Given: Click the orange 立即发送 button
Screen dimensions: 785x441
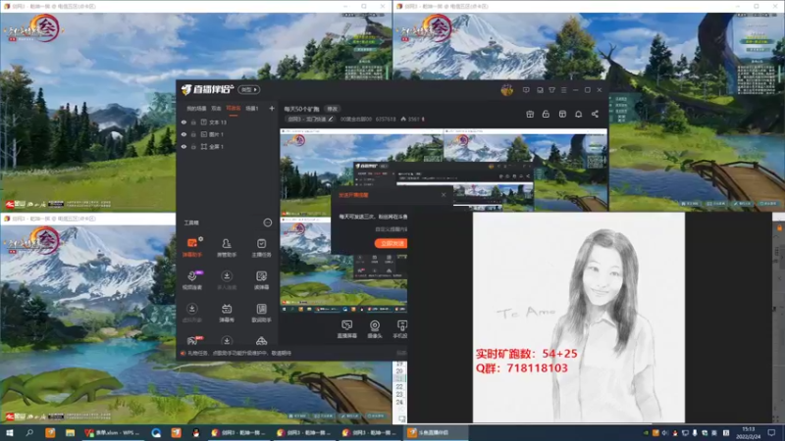Looking at the screenshot, I should pos(391,243).
